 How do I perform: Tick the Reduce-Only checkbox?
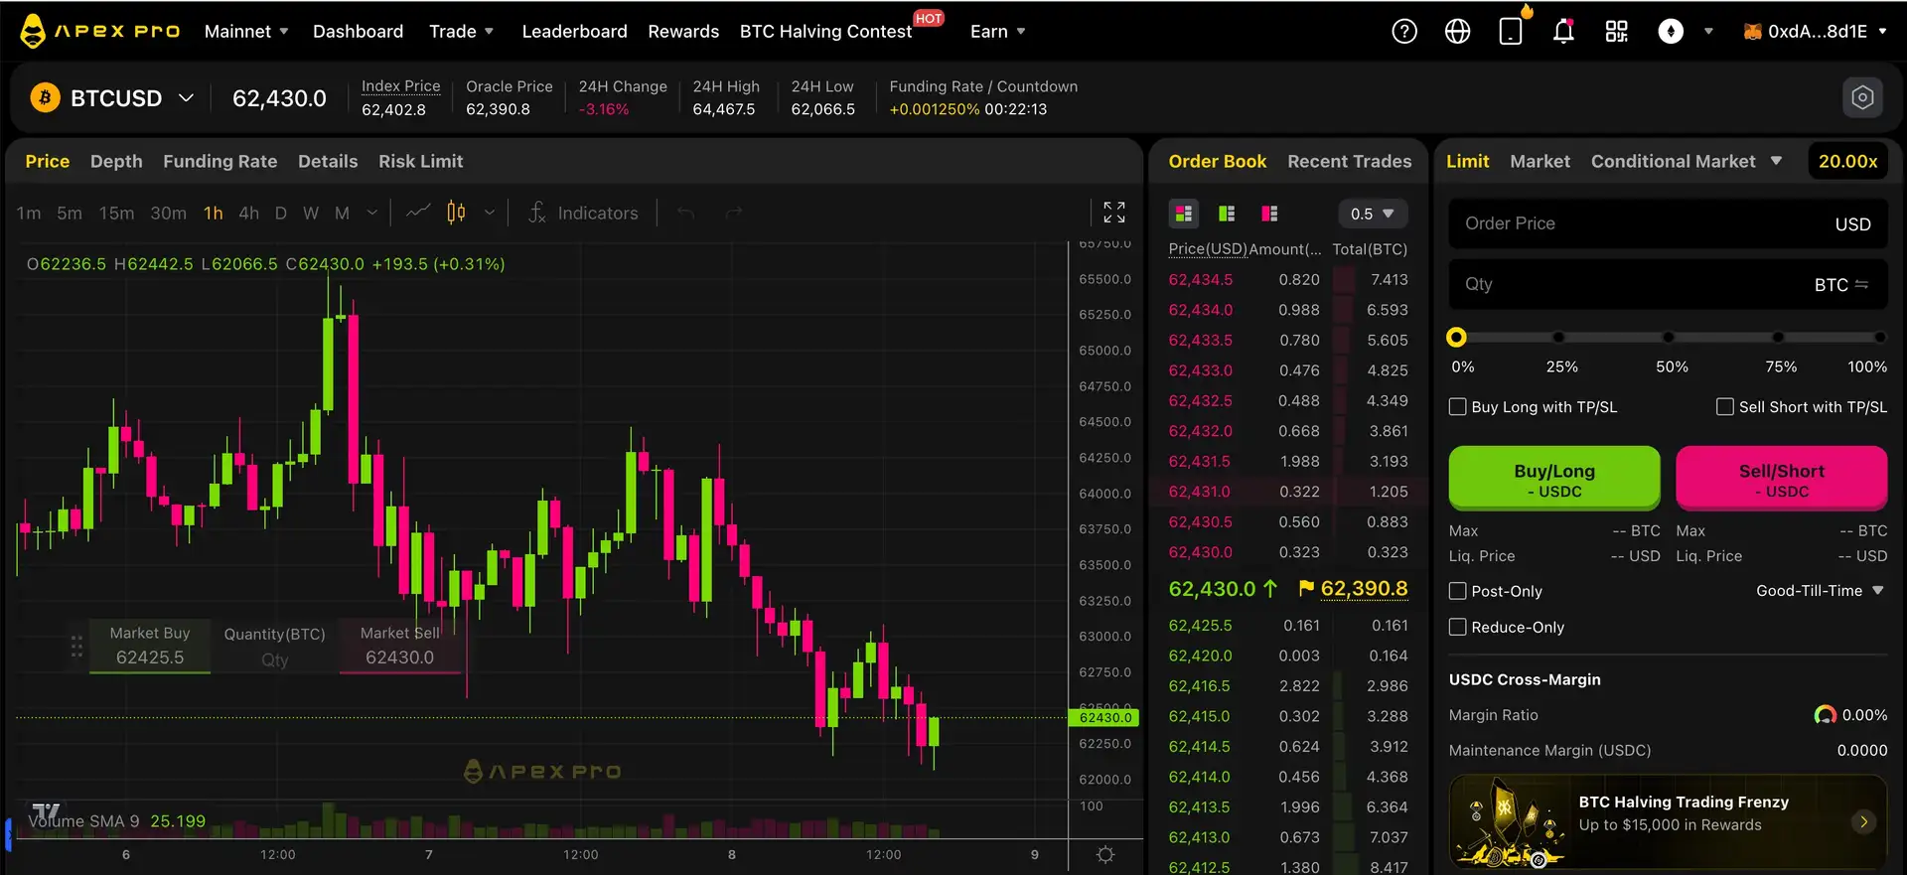(x=1458, y=628)
